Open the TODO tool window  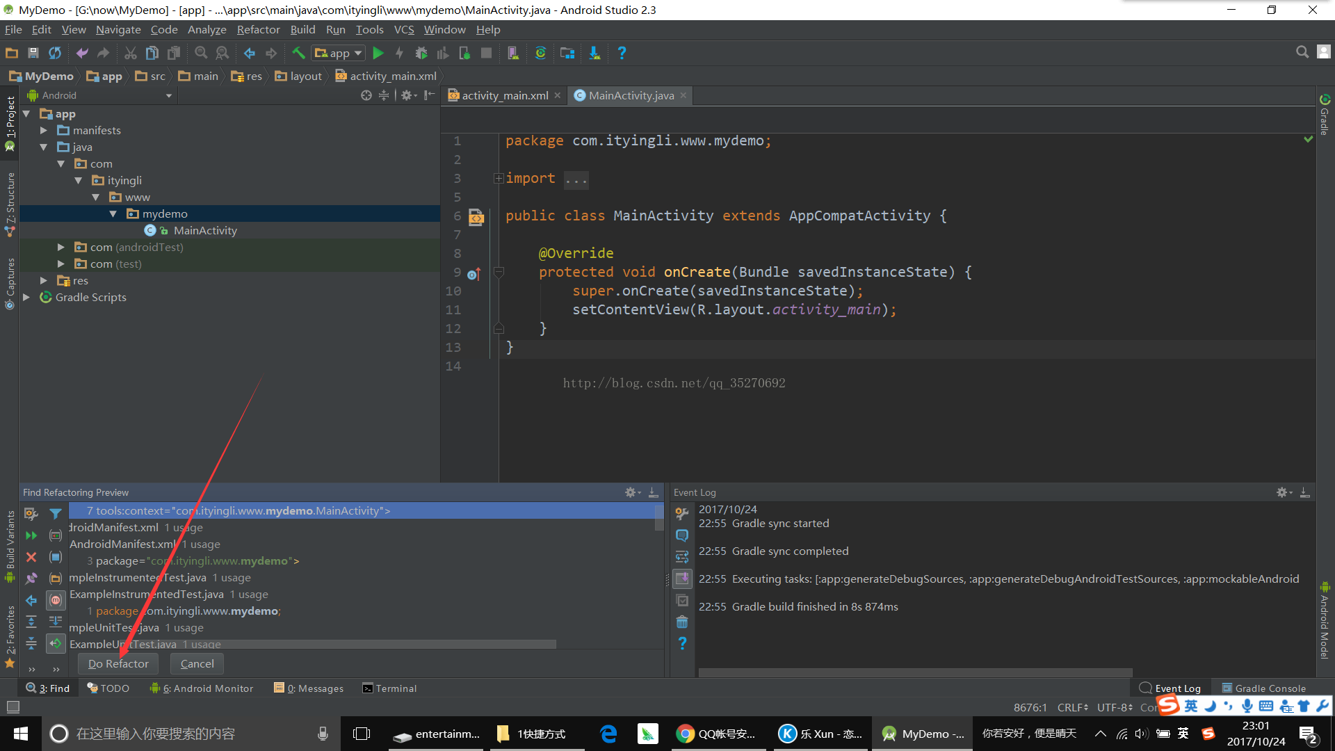click(108, 688)
